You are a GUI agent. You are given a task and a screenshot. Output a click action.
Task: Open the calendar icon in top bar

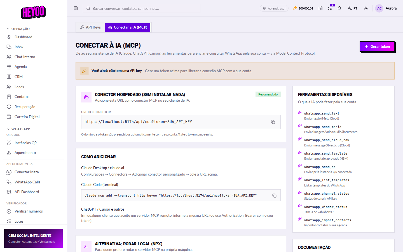[320, 8]
